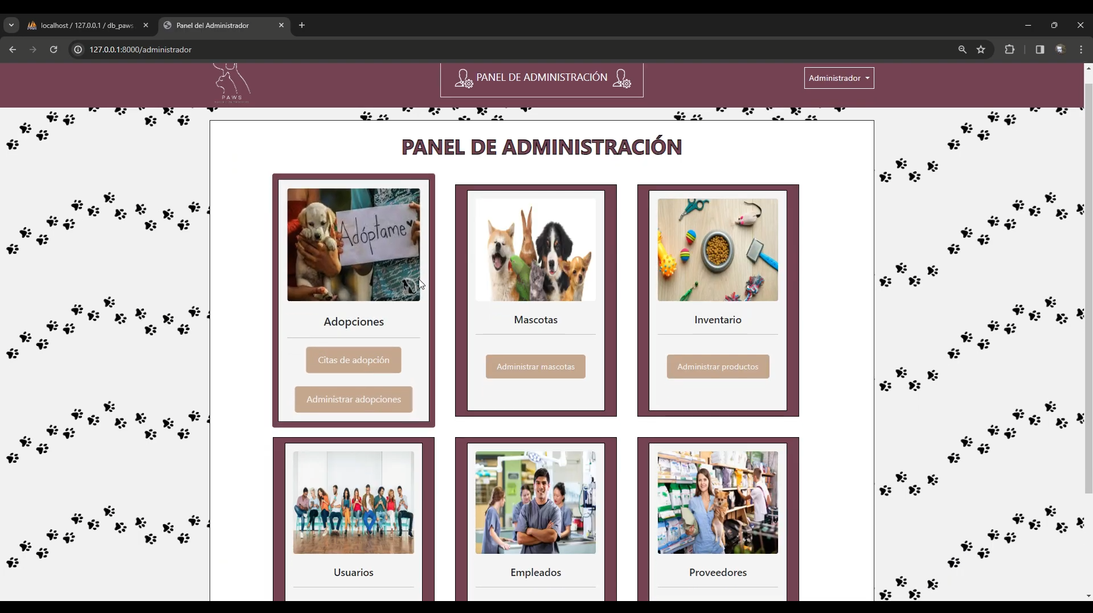
Task: Click the PAWS logo in the header
Action: point(231,83)
